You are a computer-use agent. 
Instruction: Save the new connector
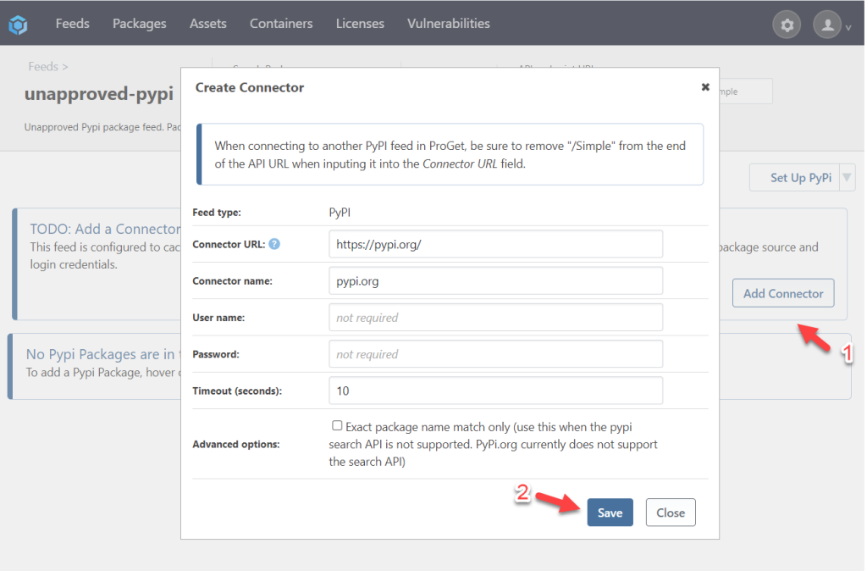(x=610, y=513)
